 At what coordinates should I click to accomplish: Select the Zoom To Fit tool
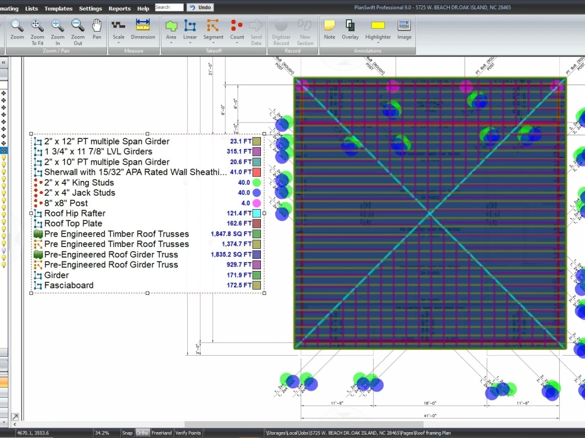coord(37,29)
